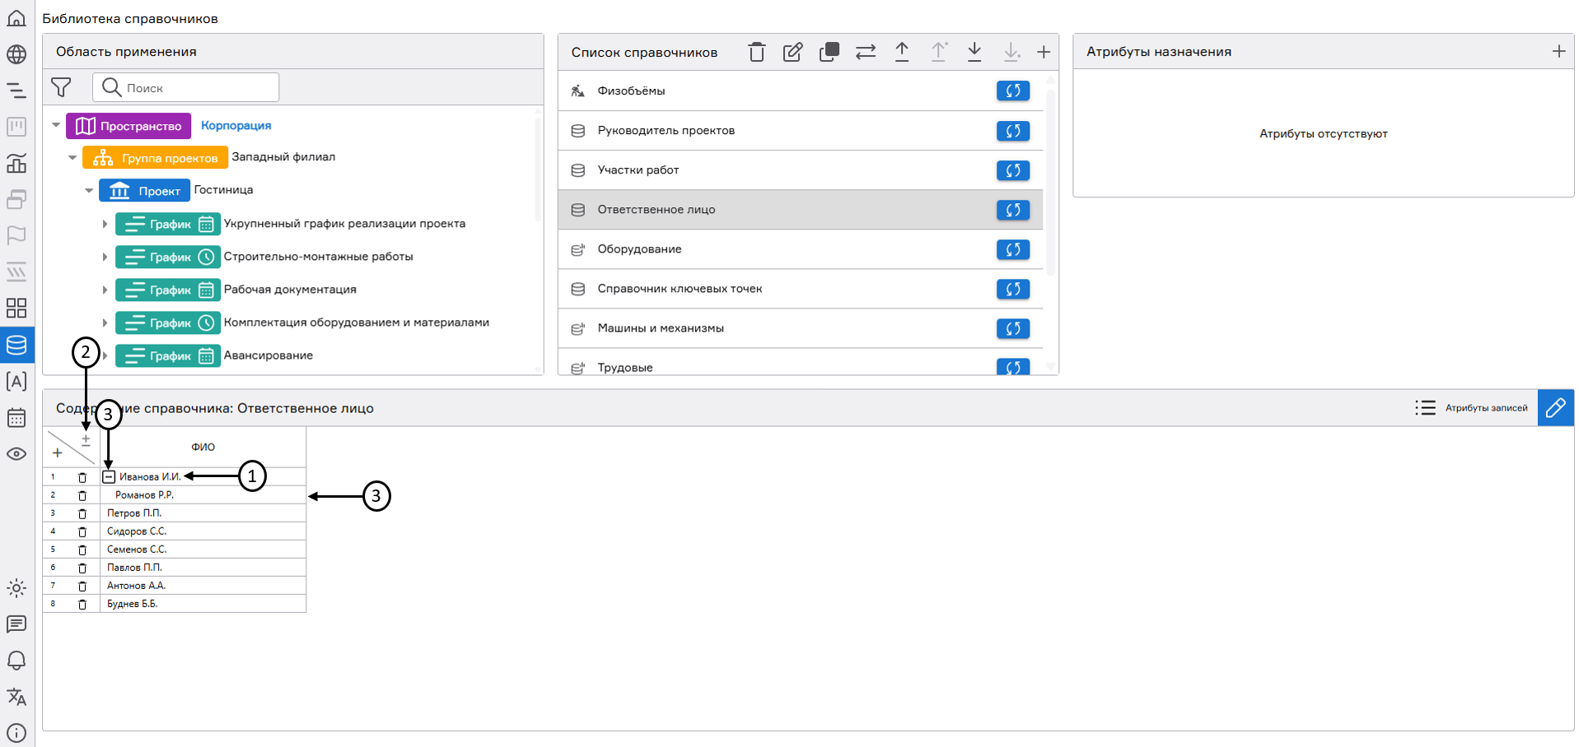Image resolution: width=1579 pixels, height=747 pixels.
Task: Collapse the Пространство Корпорация tree node
Action: click(56, 126)
